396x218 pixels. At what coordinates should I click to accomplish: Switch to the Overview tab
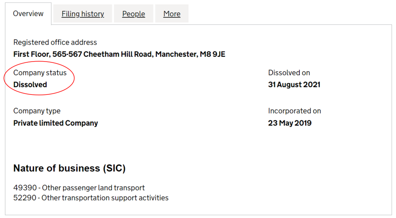tap(28, 14)
